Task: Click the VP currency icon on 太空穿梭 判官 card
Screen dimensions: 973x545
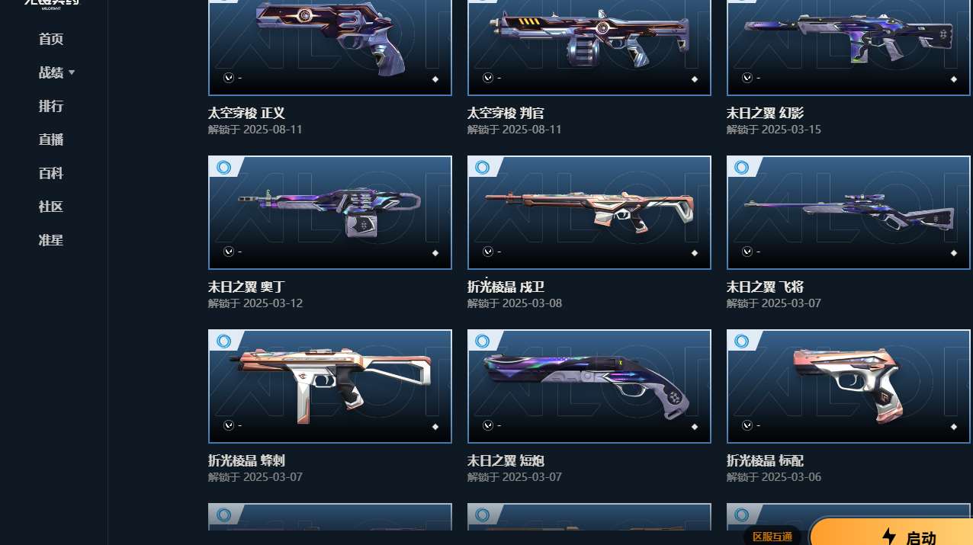Action: pyautogui.click(x=488, y=78)
